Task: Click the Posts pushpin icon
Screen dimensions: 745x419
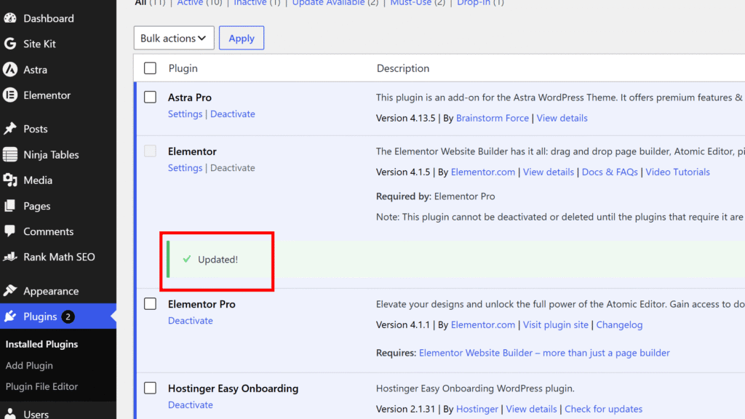Action: coord(10,129)
